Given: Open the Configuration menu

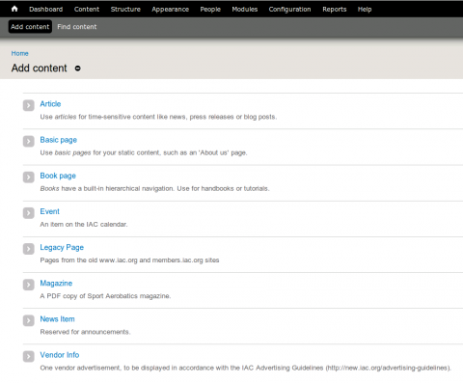Looking at the screenshot, I should click(290, 10).
